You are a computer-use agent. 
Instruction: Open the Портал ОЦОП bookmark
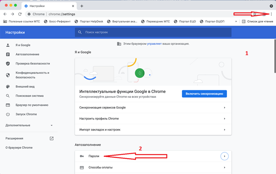(x=212, y=22)
